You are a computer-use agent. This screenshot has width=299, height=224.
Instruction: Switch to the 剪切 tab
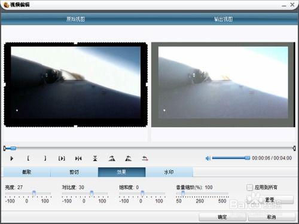74,172
